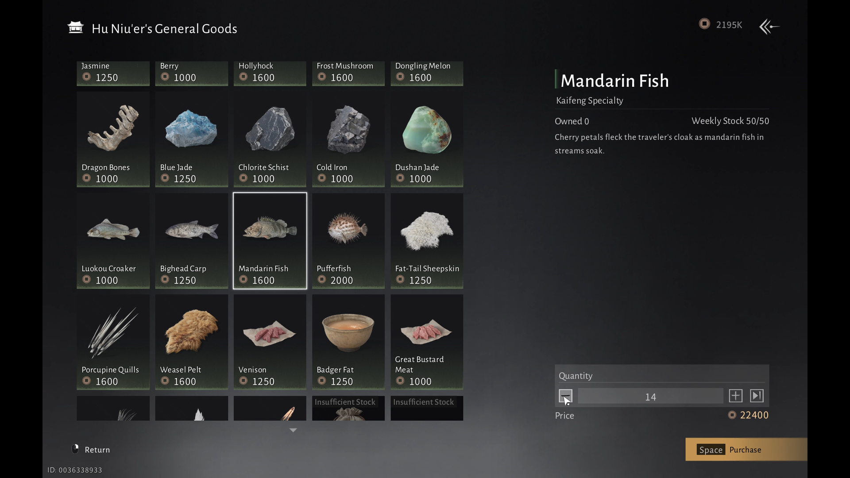Select the Badger Fat bowl
This screenshot has width=850, height=478.
(348, 342)
